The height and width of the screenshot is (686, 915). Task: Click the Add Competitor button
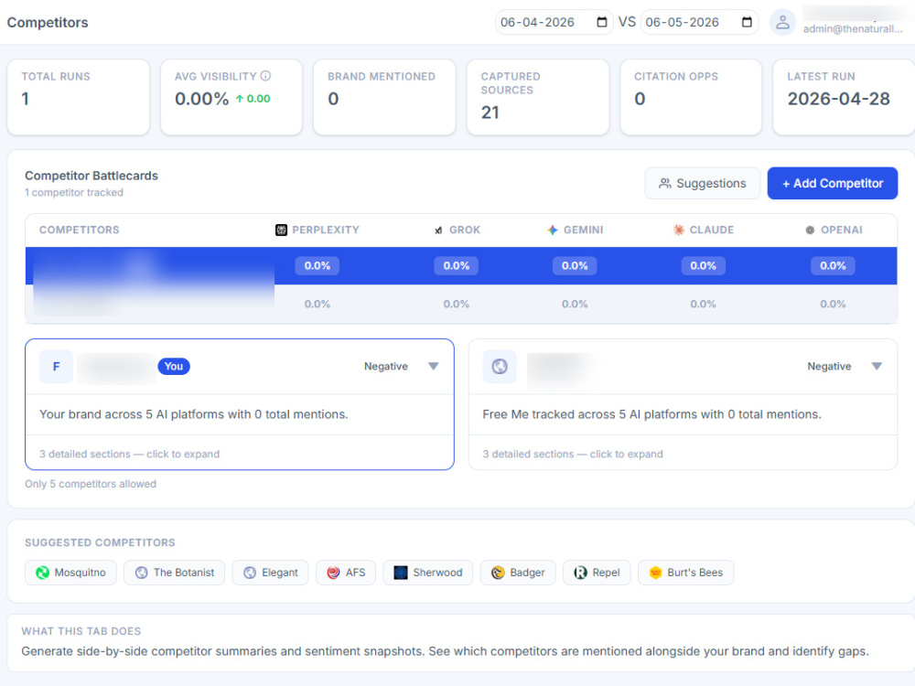tap(832, 183)
